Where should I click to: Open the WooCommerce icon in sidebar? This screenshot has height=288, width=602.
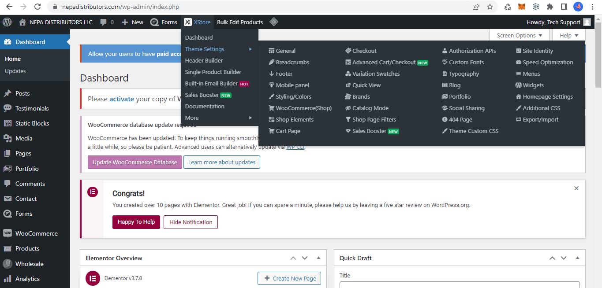(7, 233)
